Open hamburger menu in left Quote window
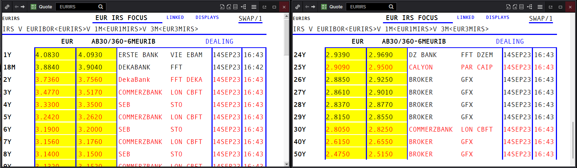Image resolution: width=577 pixels, height=168 pixels. coord(254,7)
